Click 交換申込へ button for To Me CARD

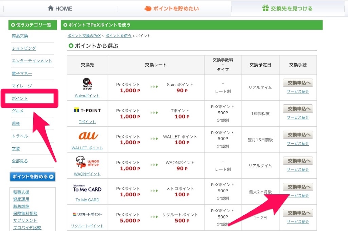pyautogui.click(x=298, y=187)
